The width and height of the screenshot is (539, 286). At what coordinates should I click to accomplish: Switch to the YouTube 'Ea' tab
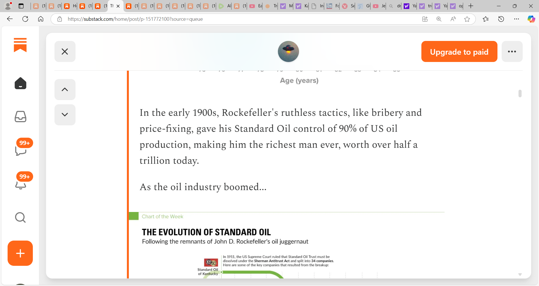click(255, 6)
